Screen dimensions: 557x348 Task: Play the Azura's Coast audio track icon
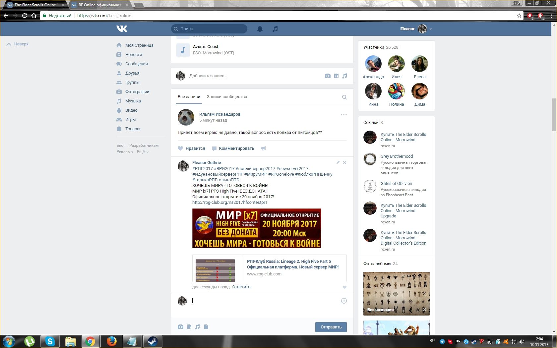(183, 50)
